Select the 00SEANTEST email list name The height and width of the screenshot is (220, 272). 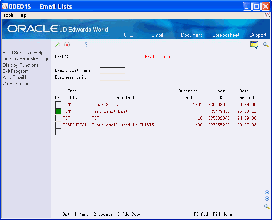(75, 125)
